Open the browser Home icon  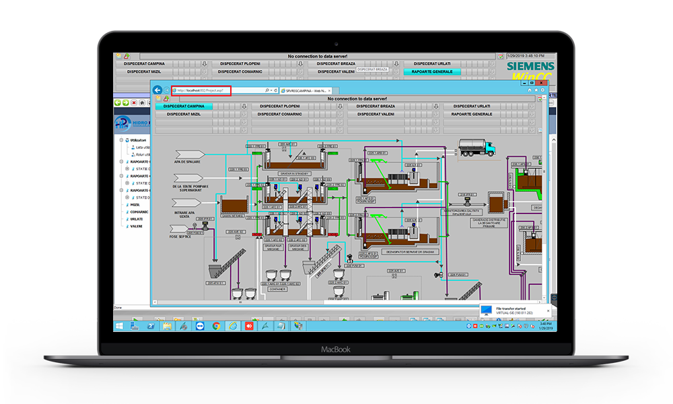pos(530,90)
